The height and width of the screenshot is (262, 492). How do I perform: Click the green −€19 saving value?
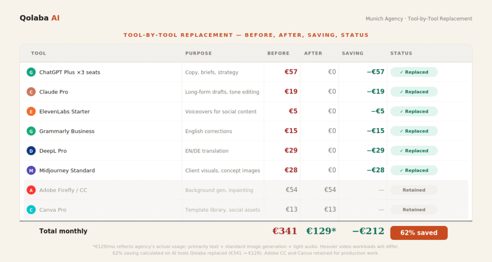point(376,92)
